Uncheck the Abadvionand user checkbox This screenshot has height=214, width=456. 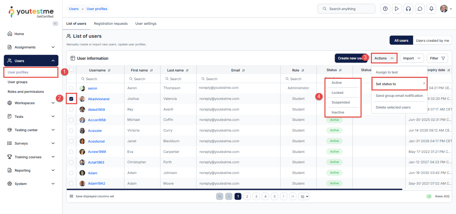(71, 99)
